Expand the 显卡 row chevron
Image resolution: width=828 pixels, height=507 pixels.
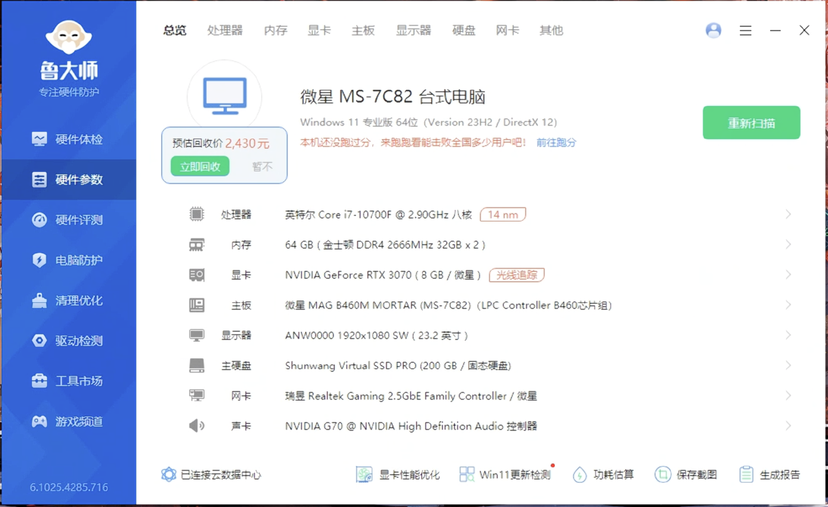pyautogui.click(x=788, y=274)
